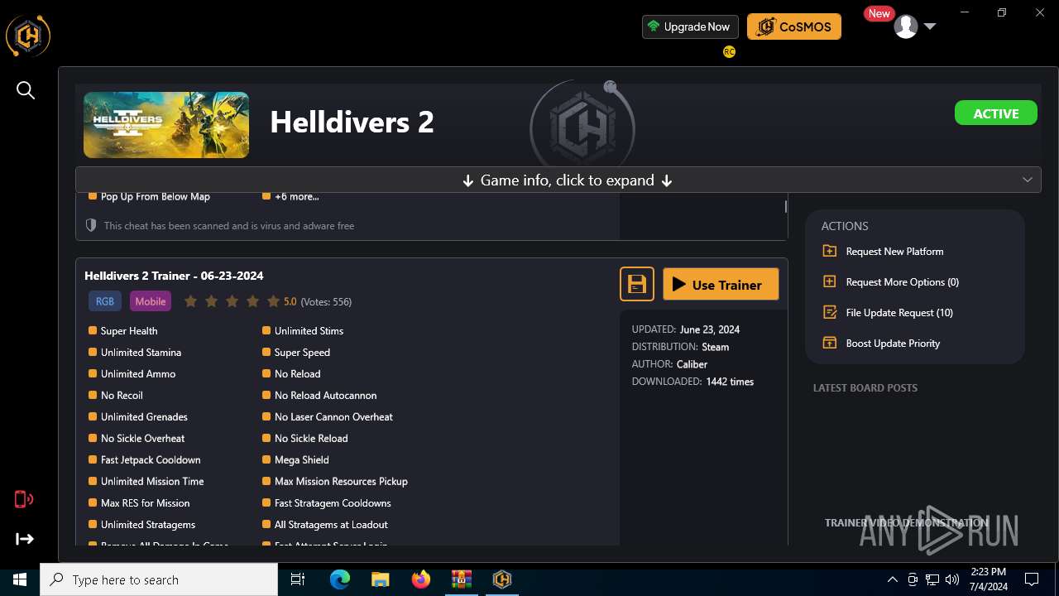Open the search magnifier in sidebar

click(26, 90)
